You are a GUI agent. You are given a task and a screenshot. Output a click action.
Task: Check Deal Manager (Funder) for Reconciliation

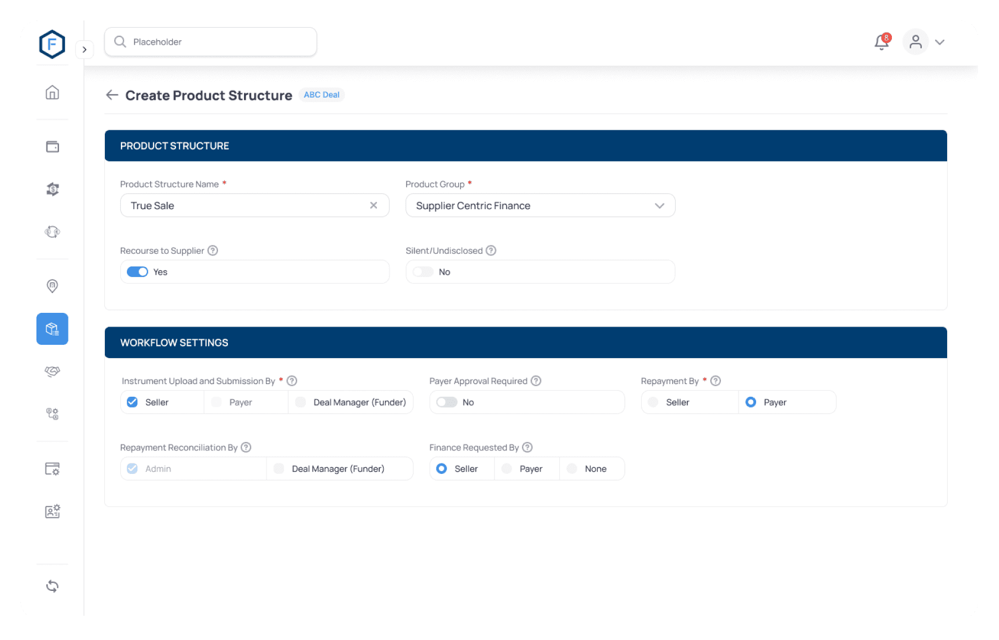[x=279, y=468]
